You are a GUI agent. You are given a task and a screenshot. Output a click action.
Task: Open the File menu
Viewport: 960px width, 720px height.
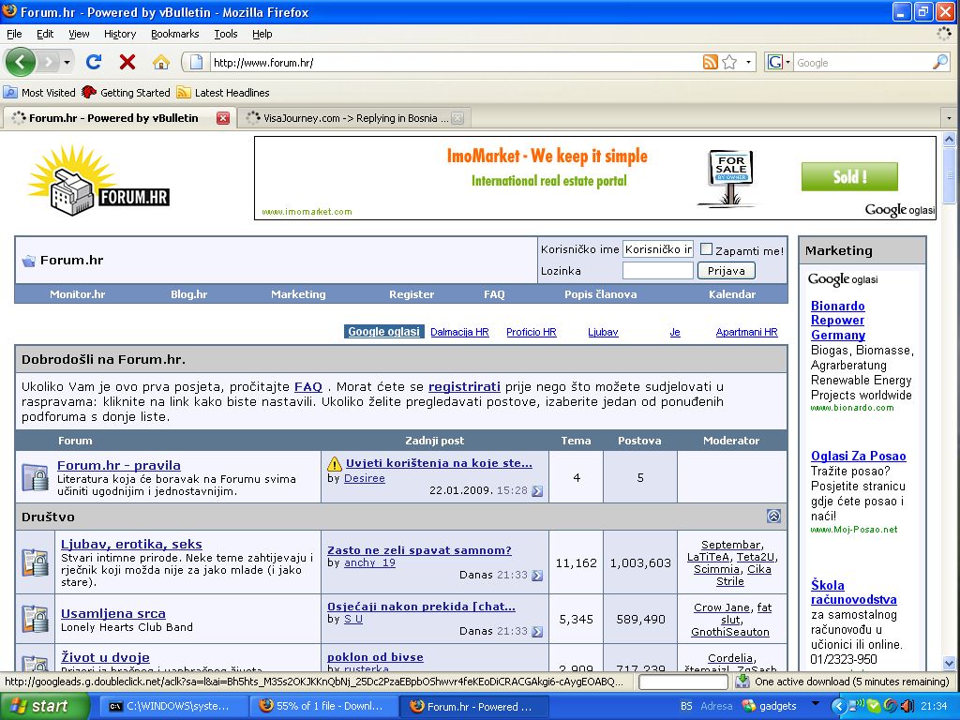point(14,34)
